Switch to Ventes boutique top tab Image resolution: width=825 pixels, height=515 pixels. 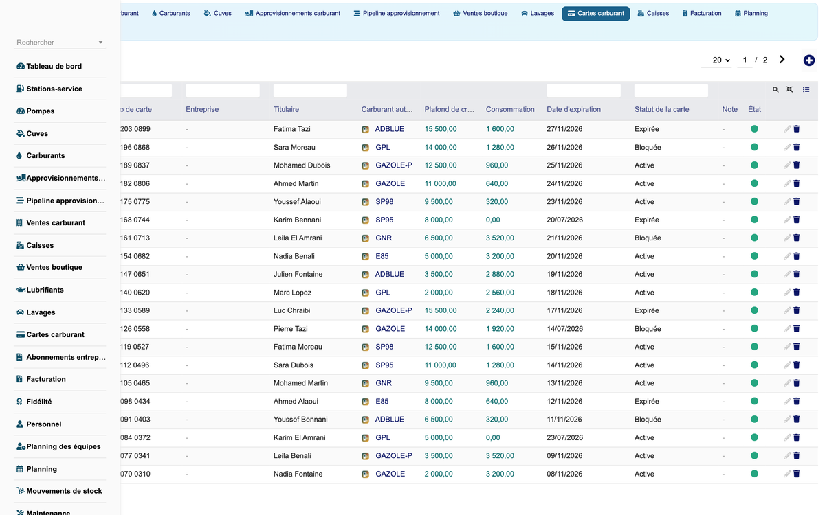click(x=481, y=14)
